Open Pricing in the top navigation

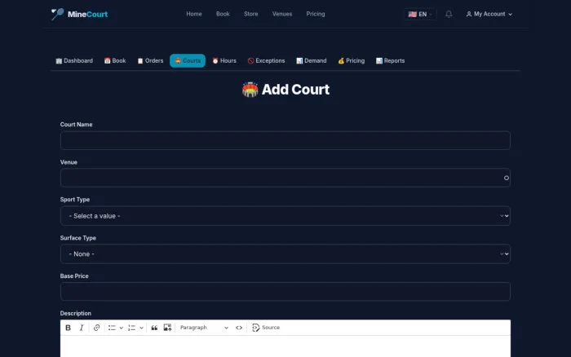316,14
